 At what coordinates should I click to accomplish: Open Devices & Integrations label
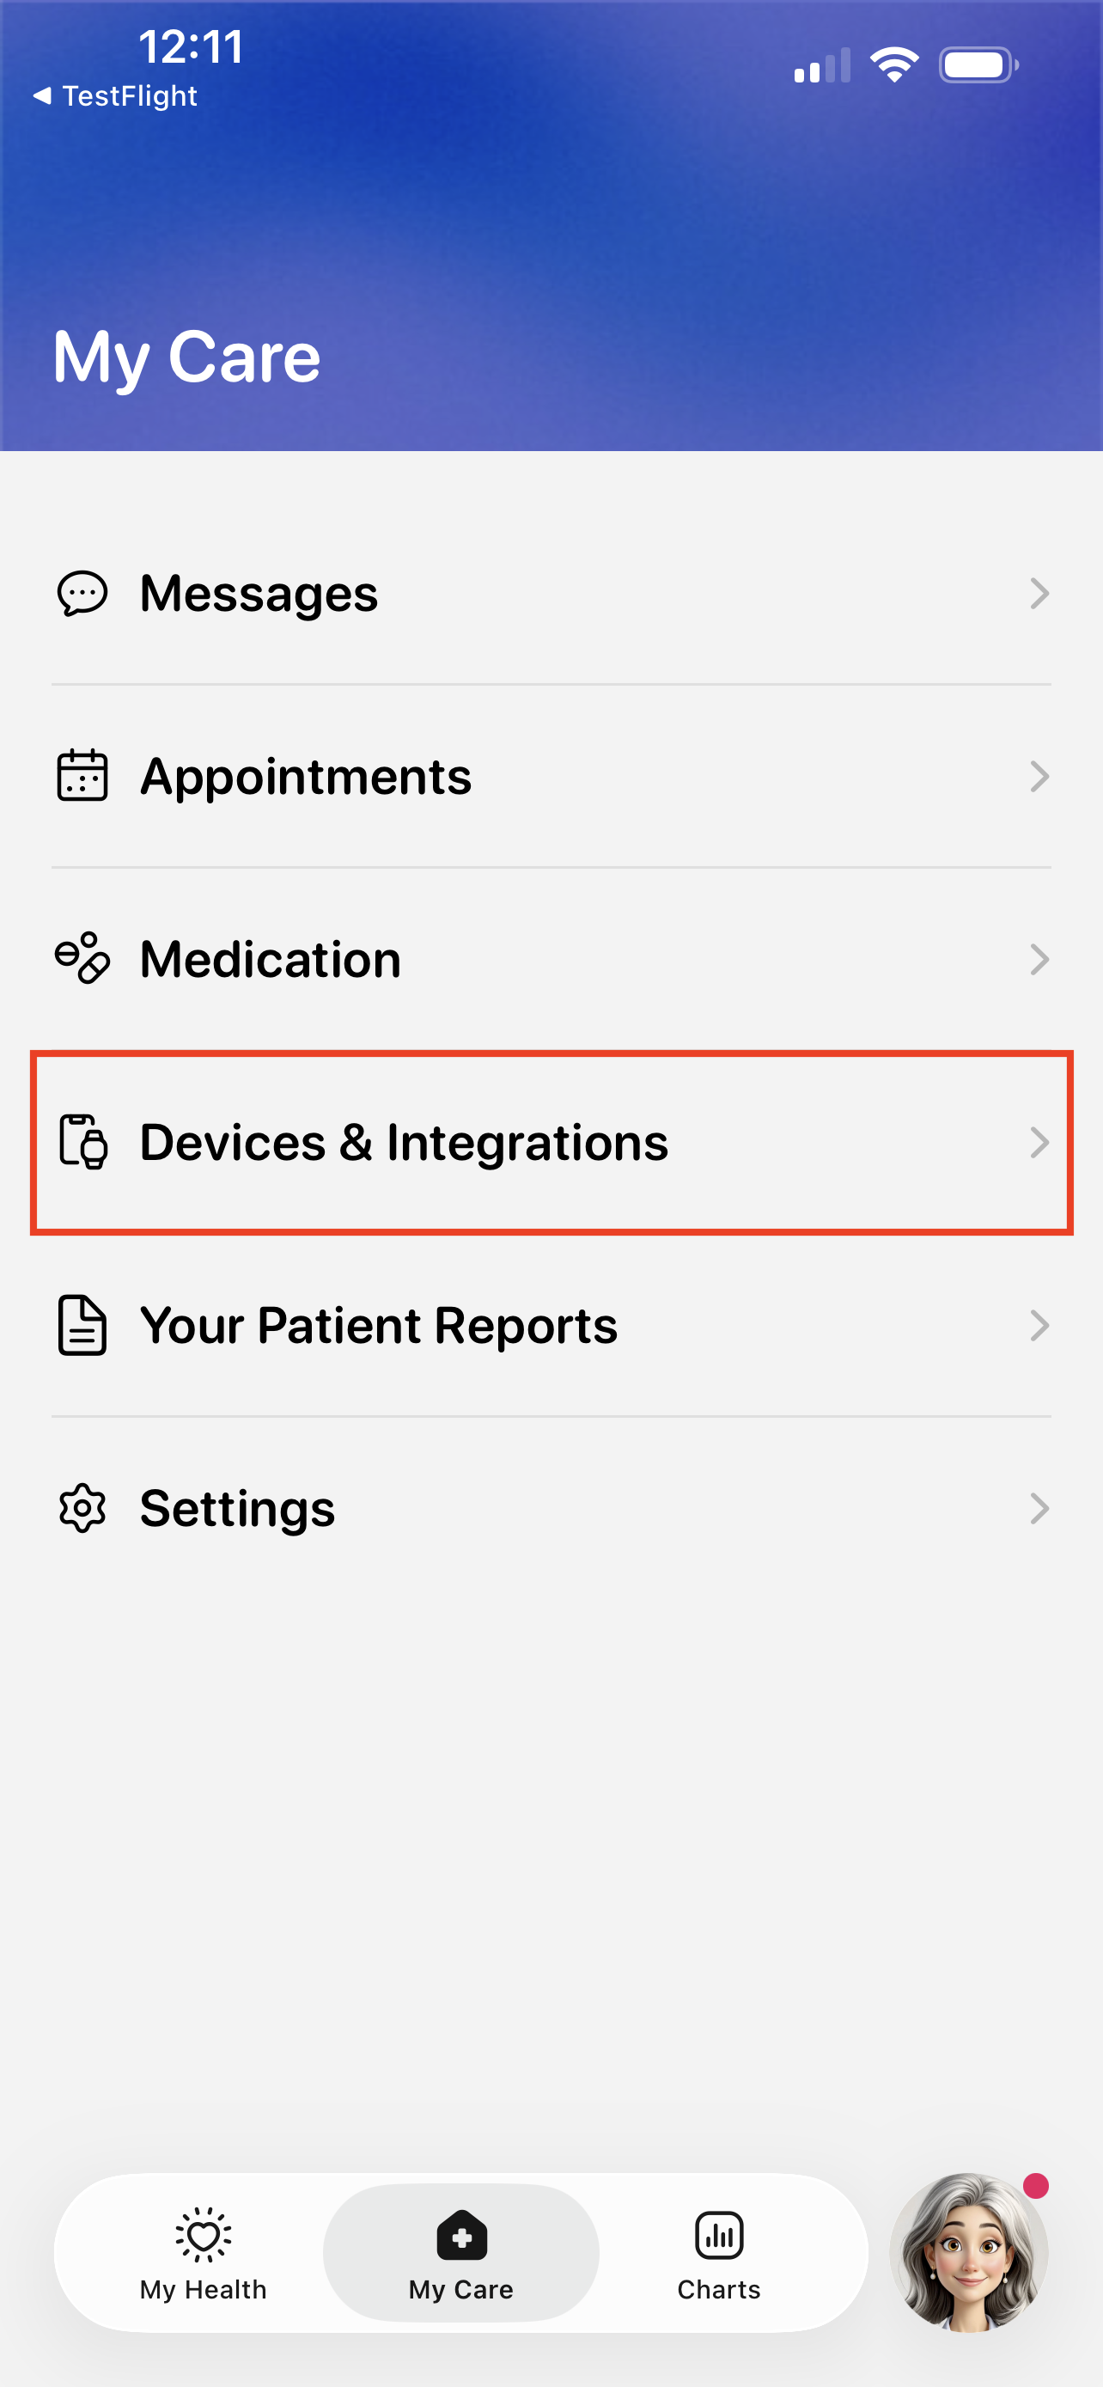coord(404,1142)
